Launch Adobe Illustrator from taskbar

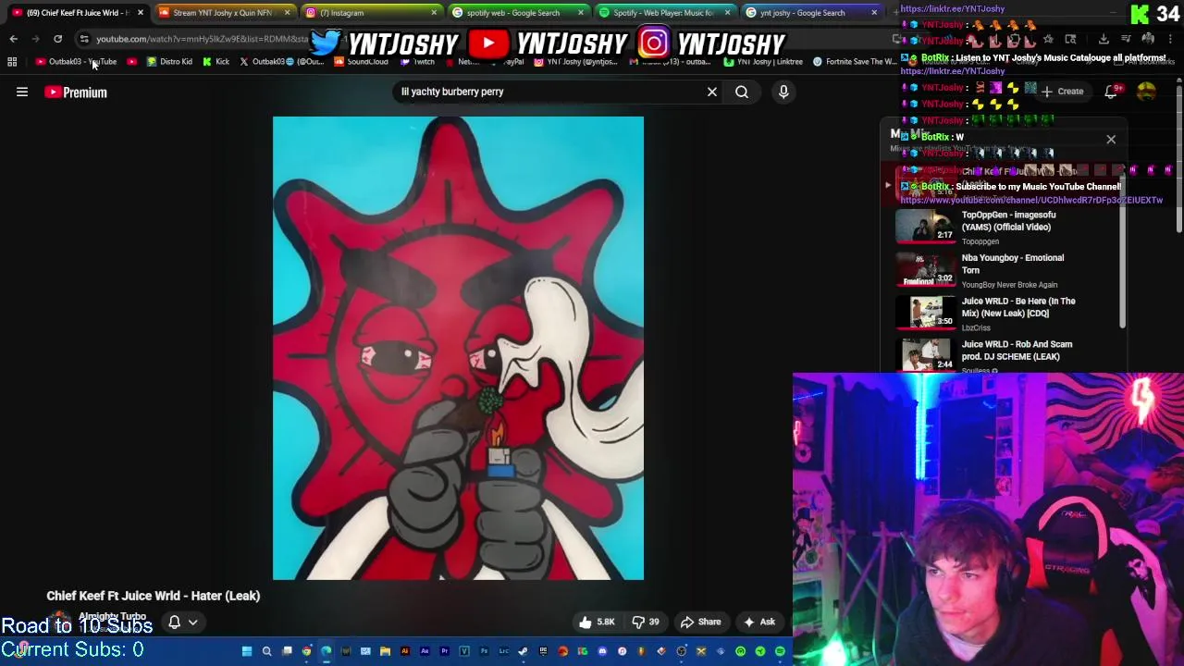pyautogui.click(x=405, y=651)
